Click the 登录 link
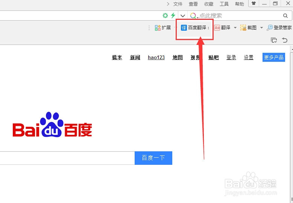The height and width of the screenshot is (203, 293). pos(231,58)
